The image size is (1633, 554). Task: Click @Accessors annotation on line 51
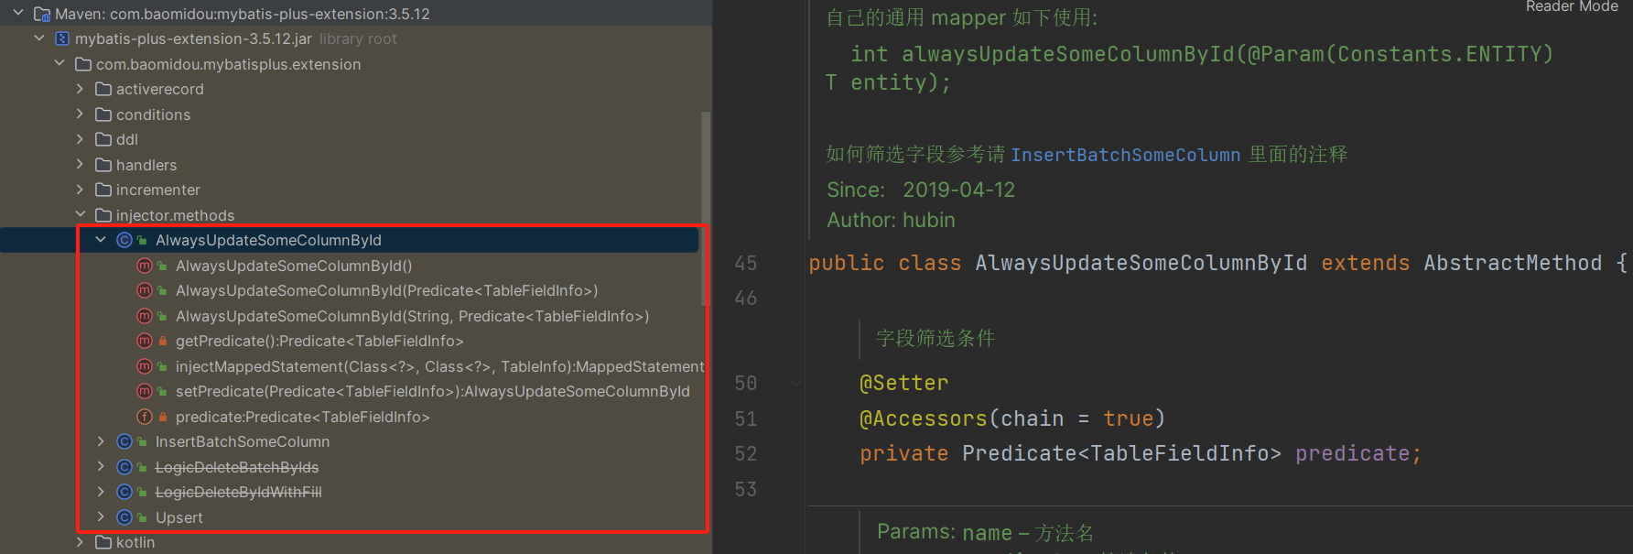pyautogui.click(x=923, y=418)
